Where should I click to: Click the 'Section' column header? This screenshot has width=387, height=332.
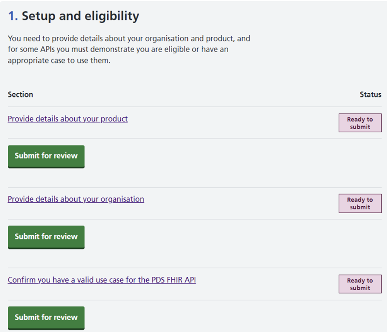[x=21, y=95]
